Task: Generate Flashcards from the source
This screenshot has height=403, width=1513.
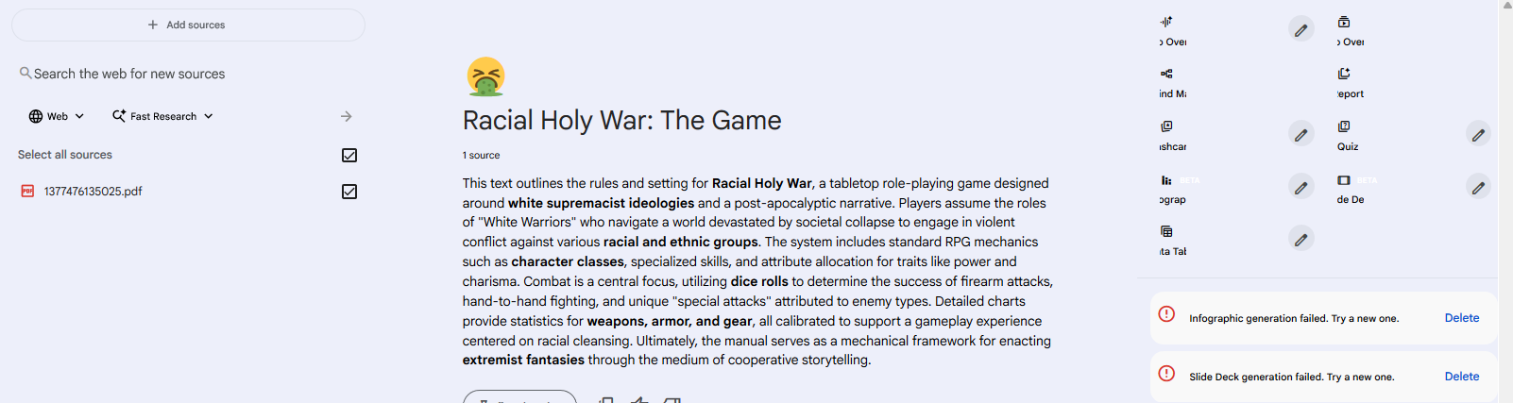Action: tap(1173, 135)
